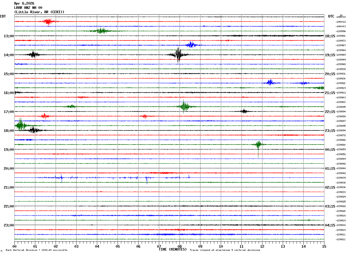This screenshot has height=254, width=347.
Task: Click the large green burst at minute 0 above the 18:00 line
Action: tap(21, 125)
